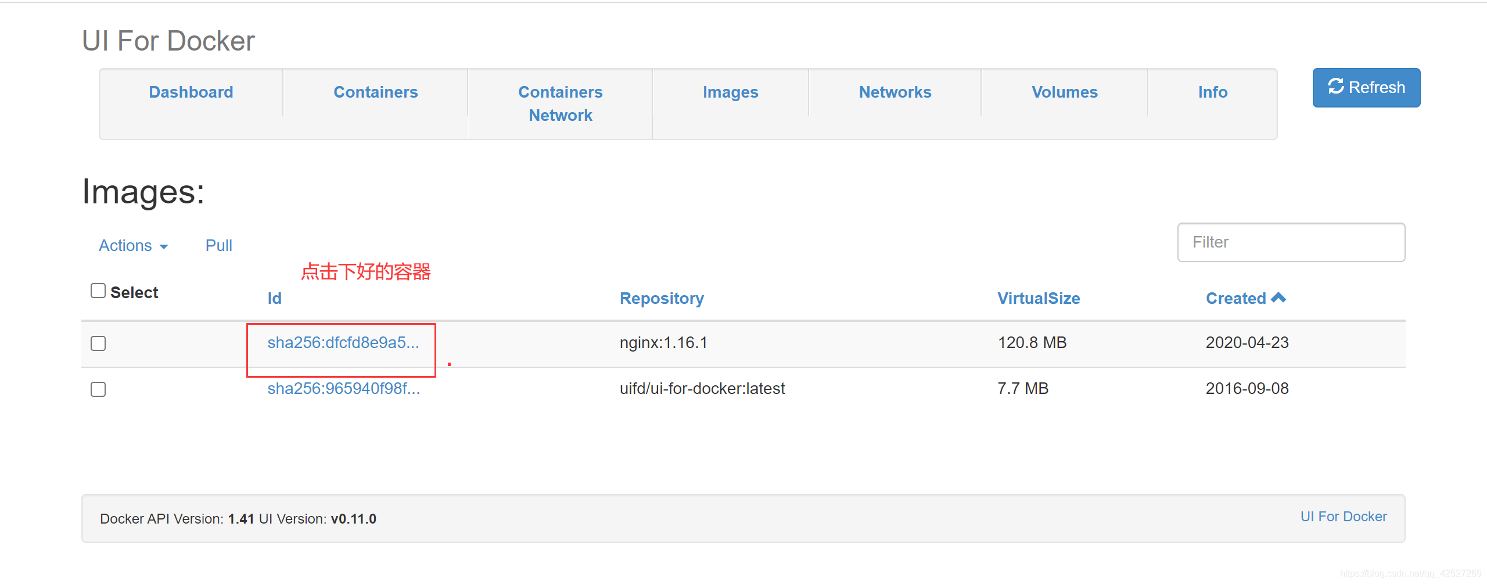Click the UI Version v0.11.0 text
The width and height of the screenshot is (1487, 584).
point(318,519)
